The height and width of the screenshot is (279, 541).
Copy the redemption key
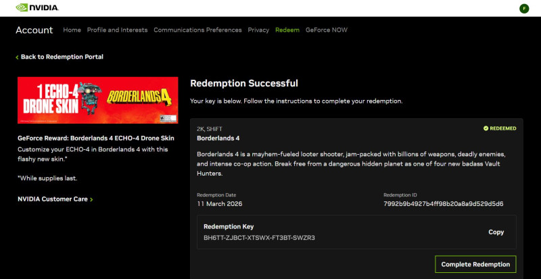[496, 232]
